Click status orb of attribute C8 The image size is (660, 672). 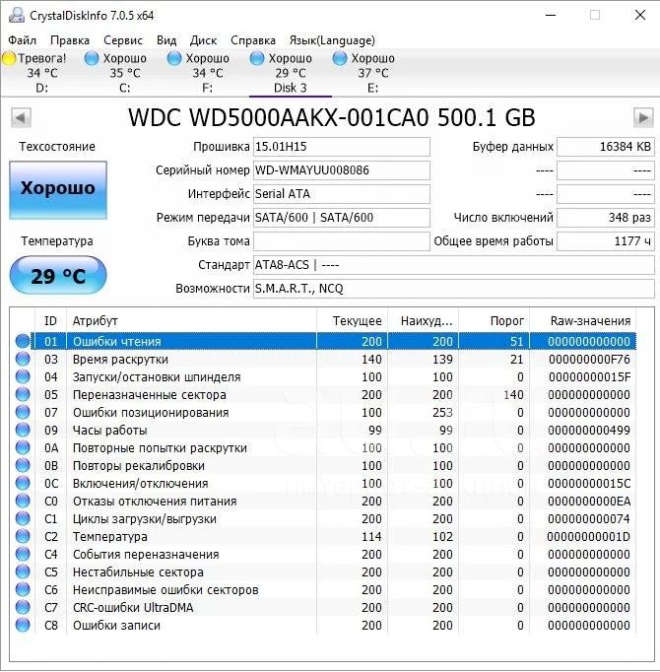coord(23,625)
